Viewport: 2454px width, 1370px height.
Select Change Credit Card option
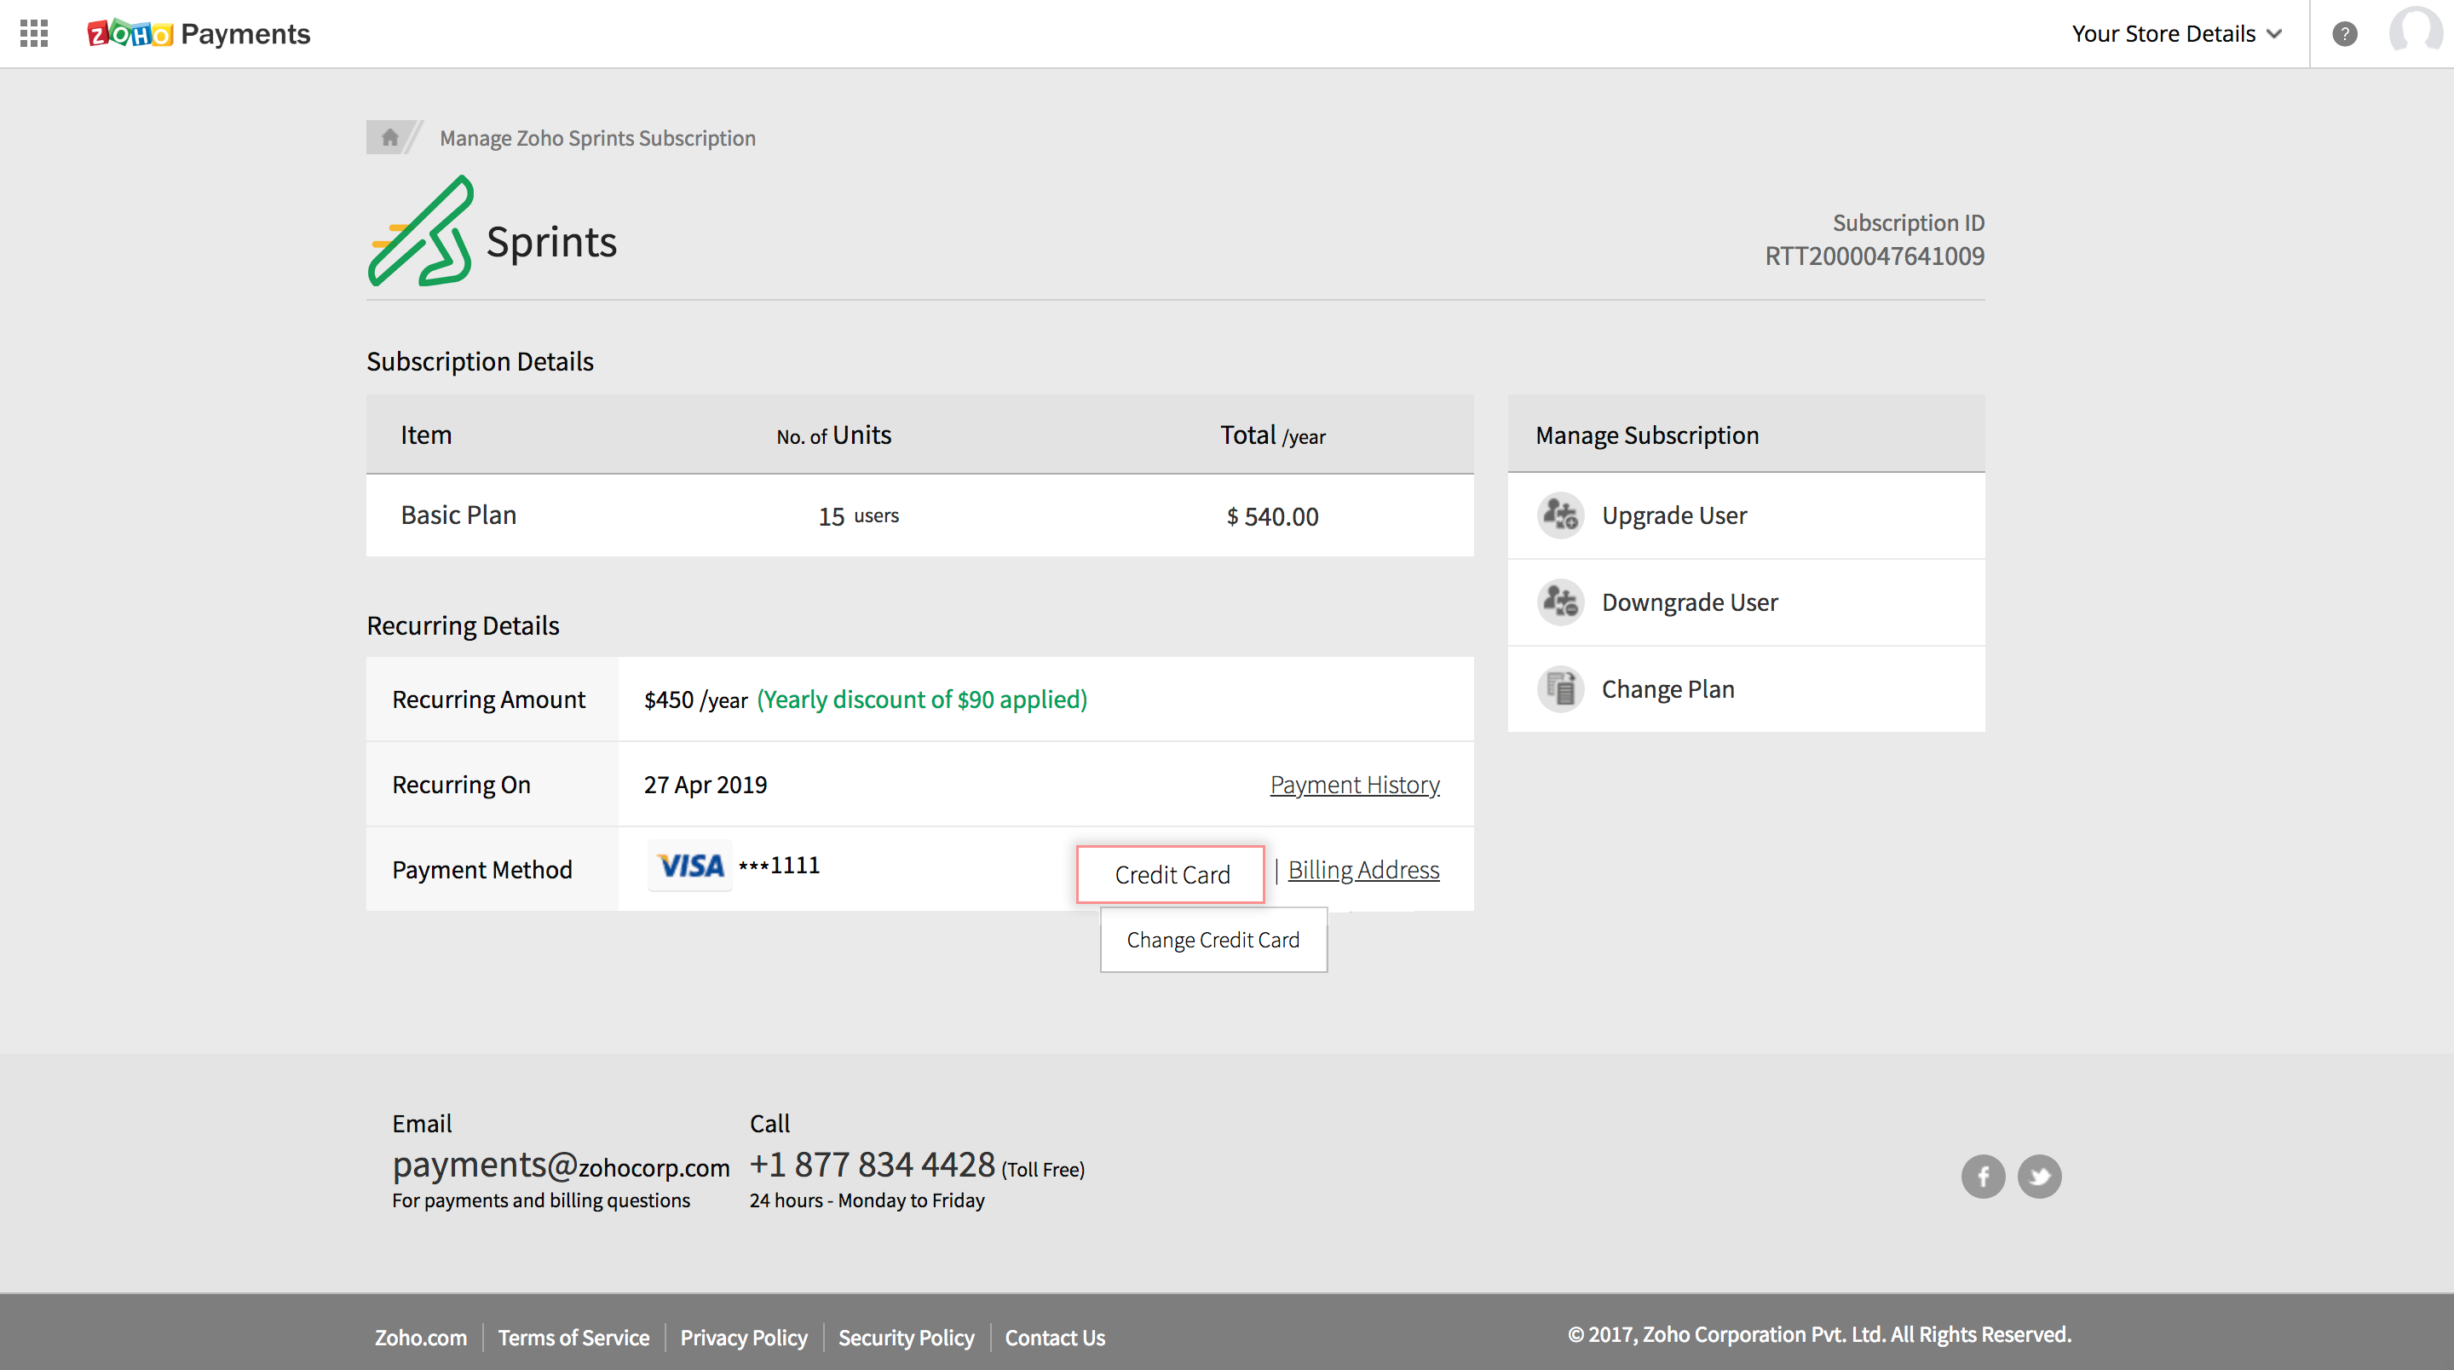(x=1213, y=940)
